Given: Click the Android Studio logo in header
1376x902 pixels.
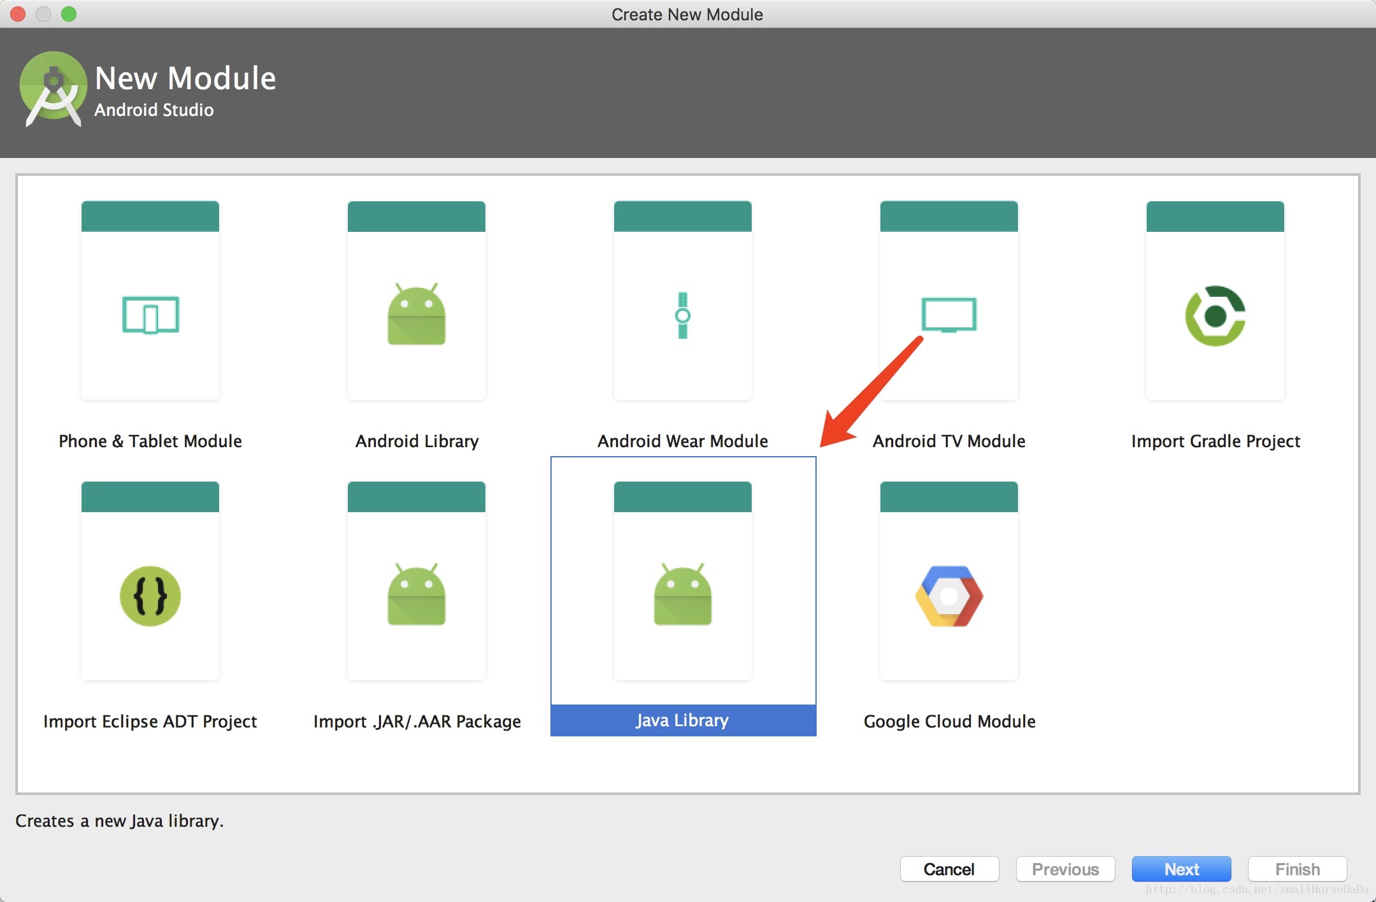Looking at the screenshot, I should pos(54,89).
